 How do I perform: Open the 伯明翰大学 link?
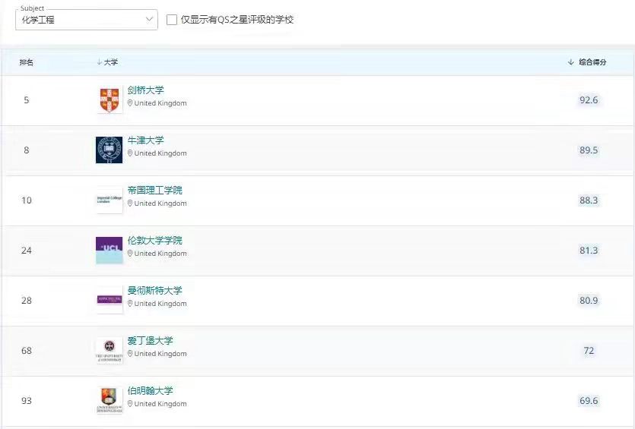(x=151, y=390)
